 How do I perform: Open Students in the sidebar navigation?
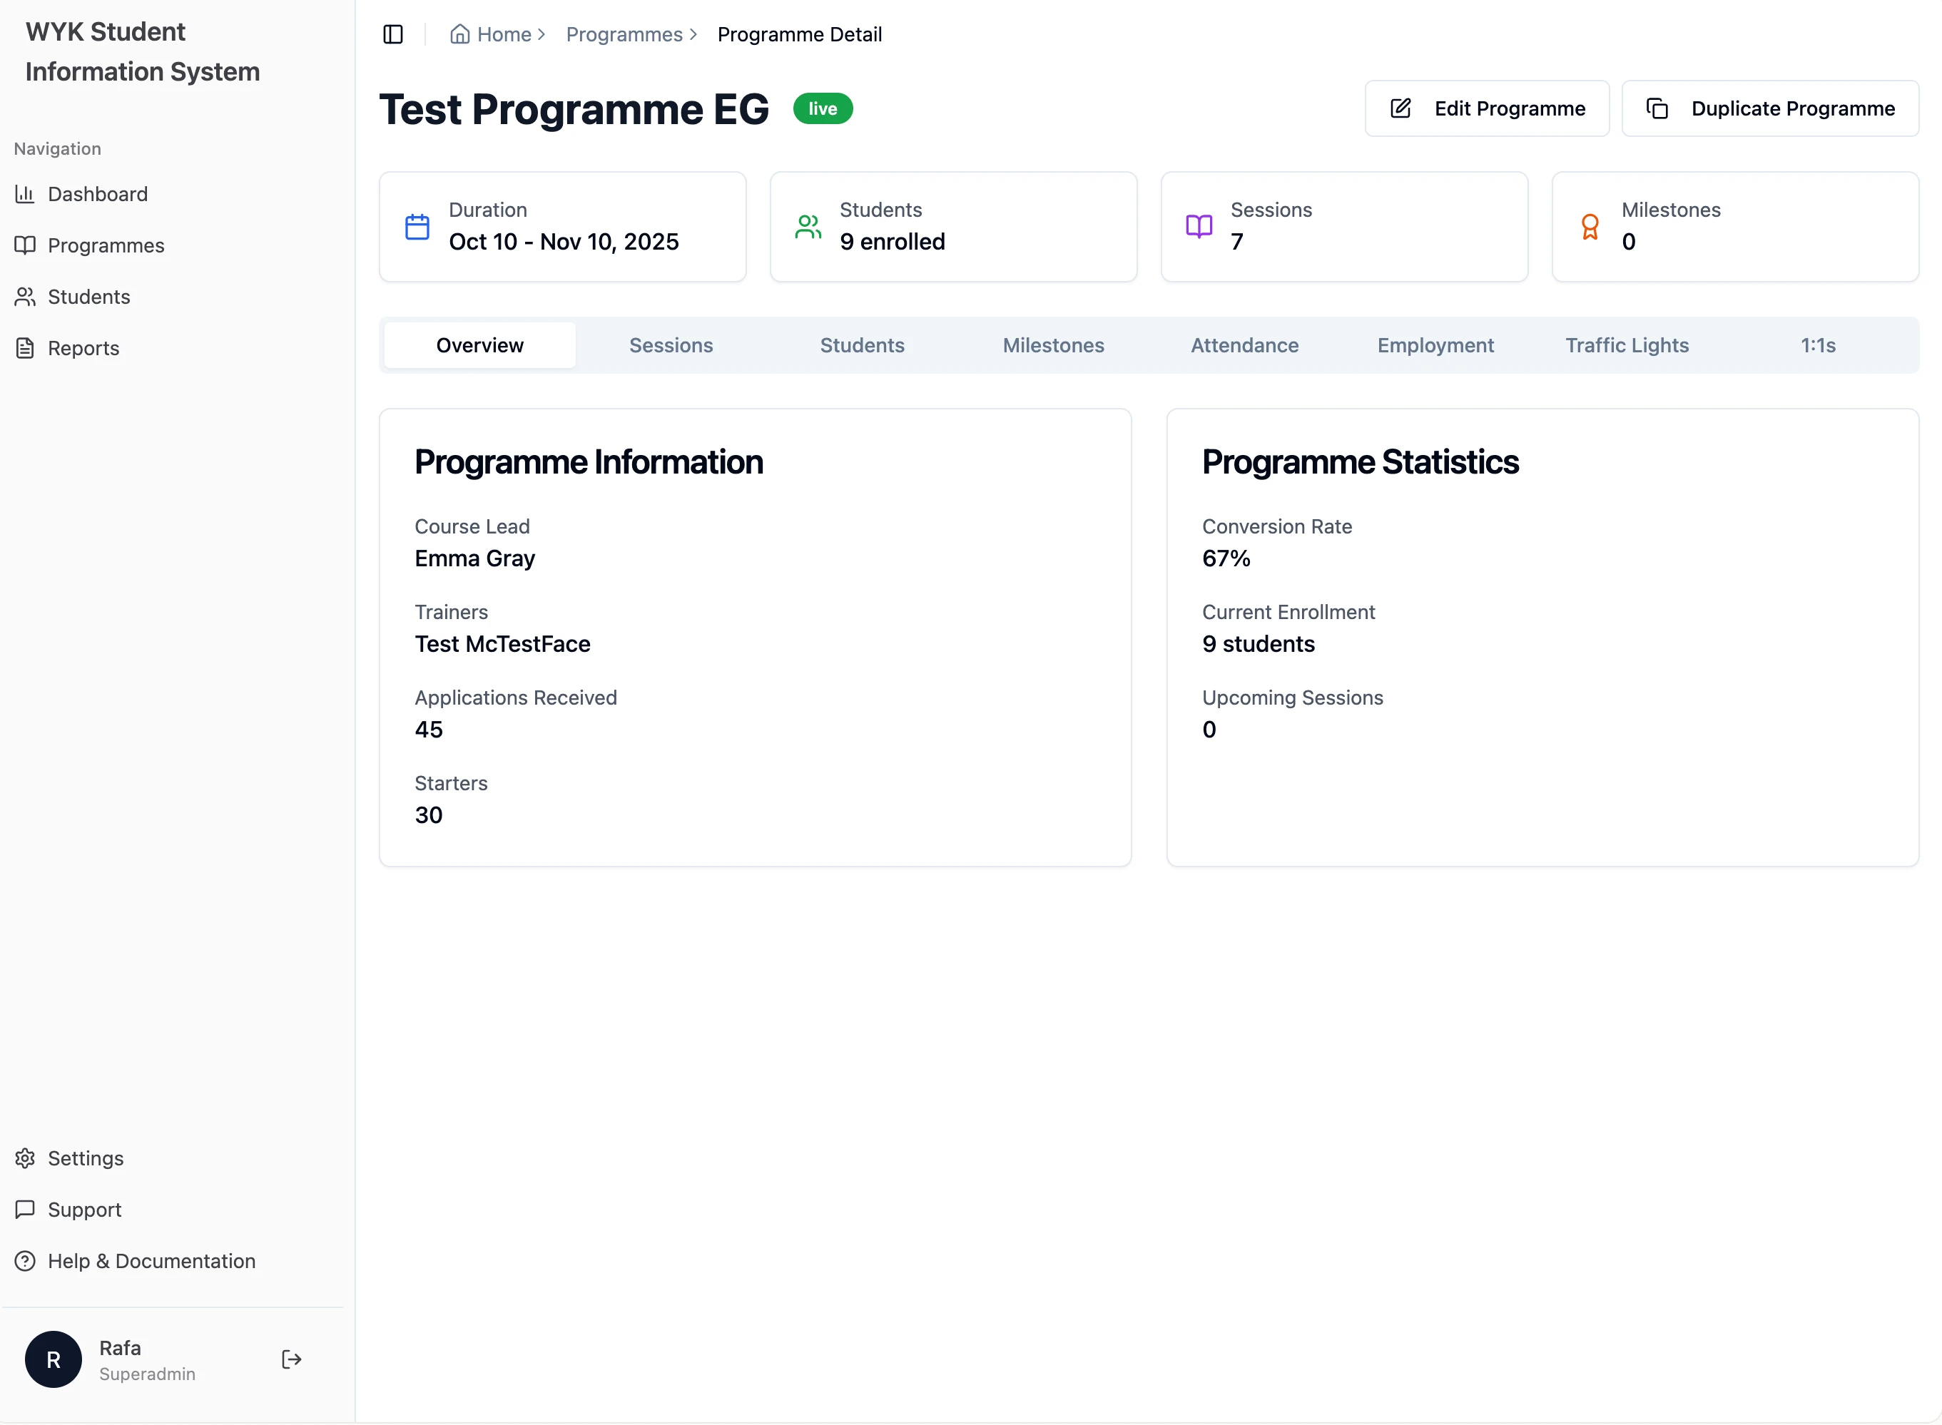(x=89, y=297)
